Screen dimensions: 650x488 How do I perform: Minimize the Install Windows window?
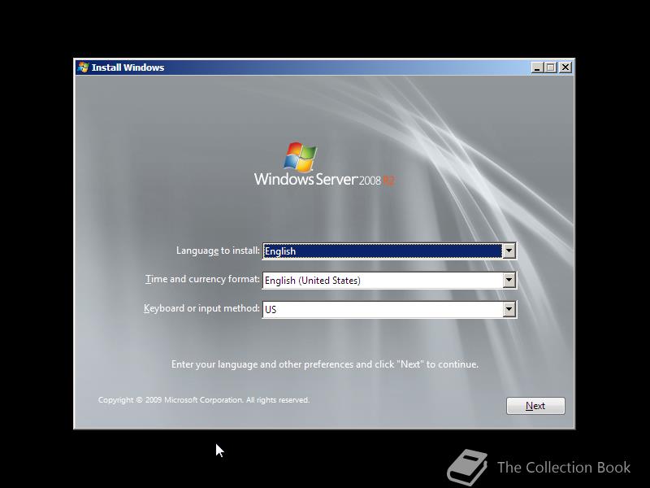pyautogui.click(x=537, y=68)
